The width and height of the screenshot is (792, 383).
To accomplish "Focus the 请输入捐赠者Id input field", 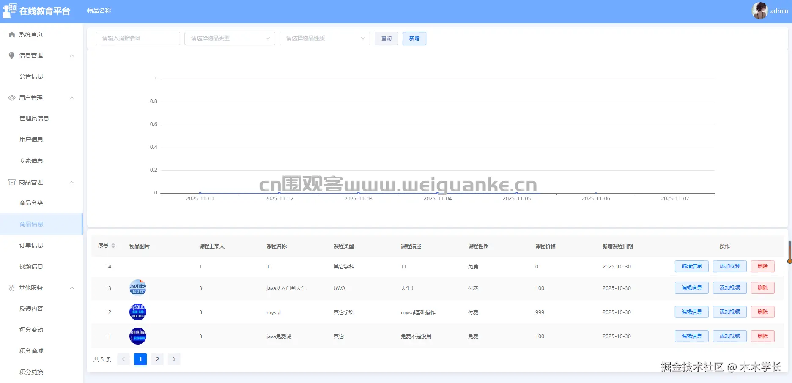I will (x=138, y=38).
